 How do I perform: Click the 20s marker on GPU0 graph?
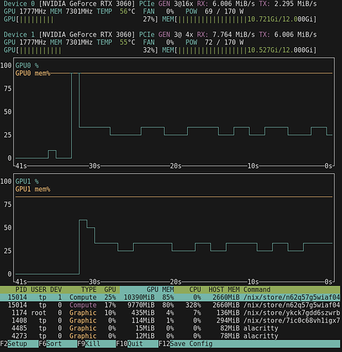(x=176, y=166)
